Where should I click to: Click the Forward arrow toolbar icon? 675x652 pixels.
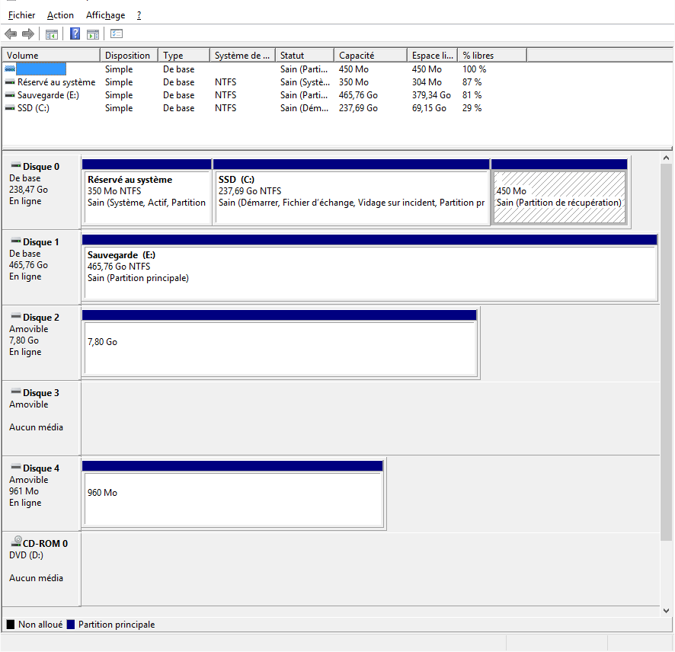tap(28, 34)
